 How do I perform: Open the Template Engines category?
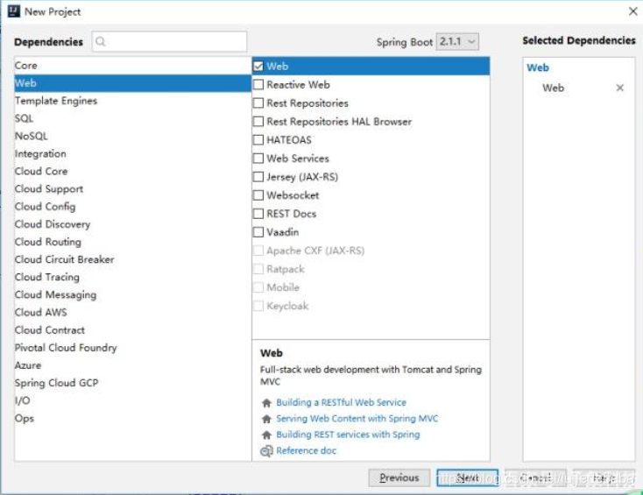point(133,101)
